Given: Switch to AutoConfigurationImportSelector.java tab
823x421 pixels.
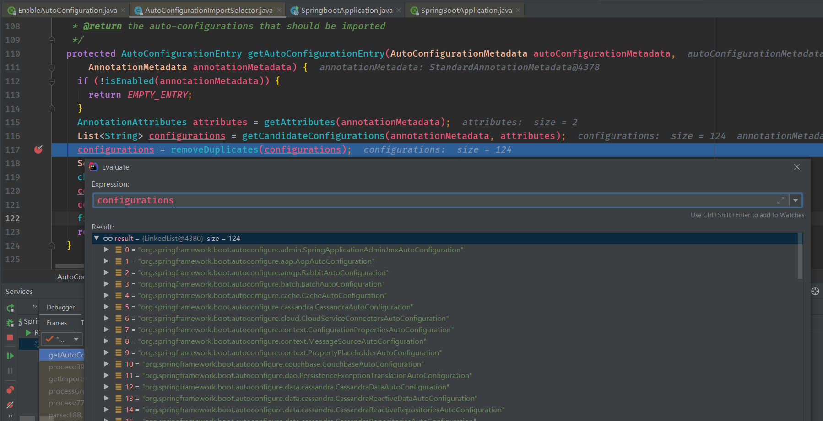Looking at the screenshot, I should (208, 10).
